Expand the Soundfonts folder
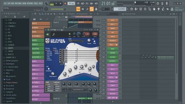Viewport: 185px width, 104px height. (x=11, y=98)
